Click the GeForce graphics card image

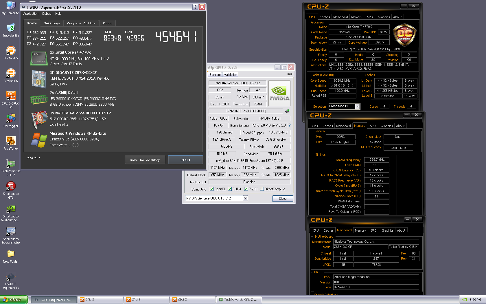pyautogui.click(x=39, y=119)
